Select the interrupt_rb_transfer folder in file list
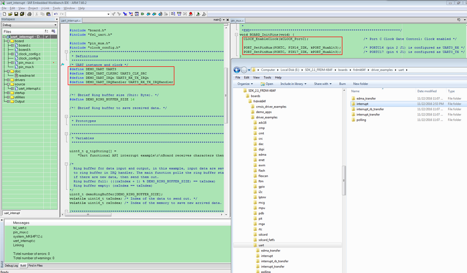 (370, 109)
